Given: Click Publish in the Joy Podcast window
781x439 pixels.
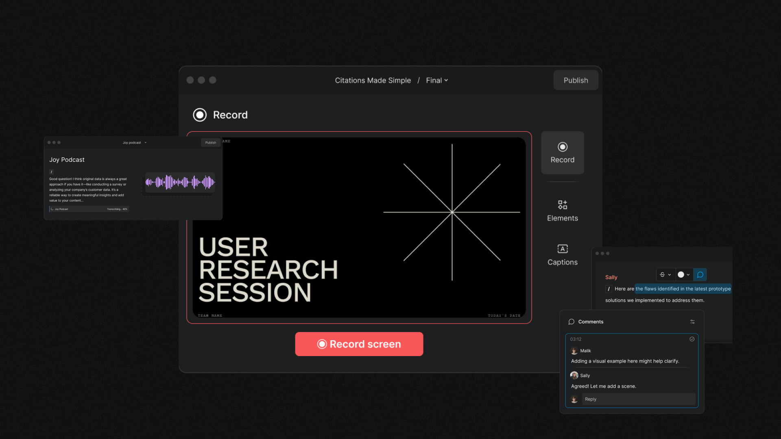Looking at the screenshot, I should coord(211,143).
